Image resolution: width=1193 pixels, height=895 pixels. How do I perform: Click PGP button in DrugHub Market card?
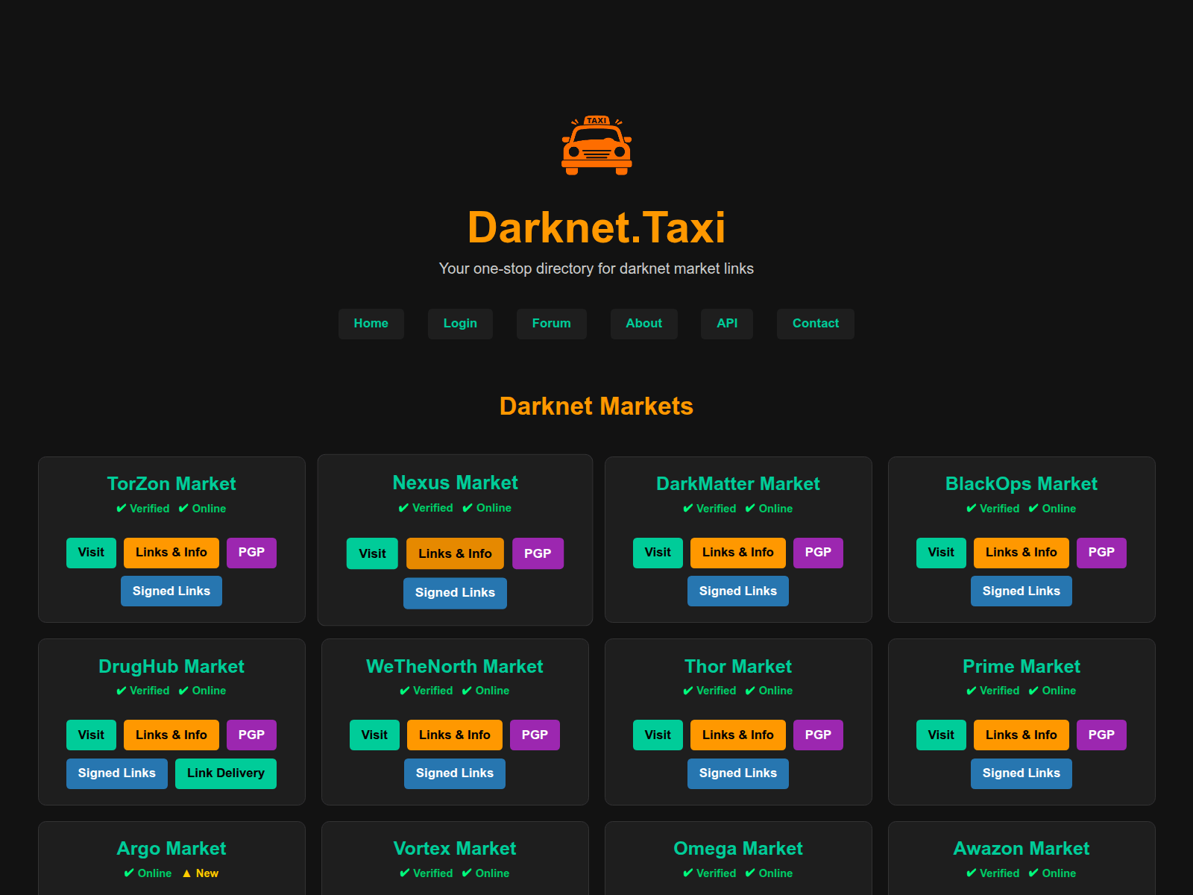coord(251,735)
